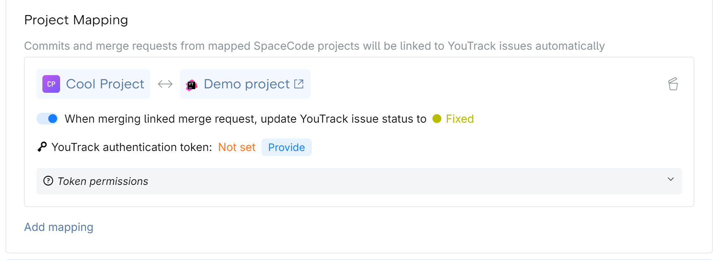This screenshot has width=722, height=260.
Task: Delete the mapping using the trash icon
Action: click(x=673, y=84)
